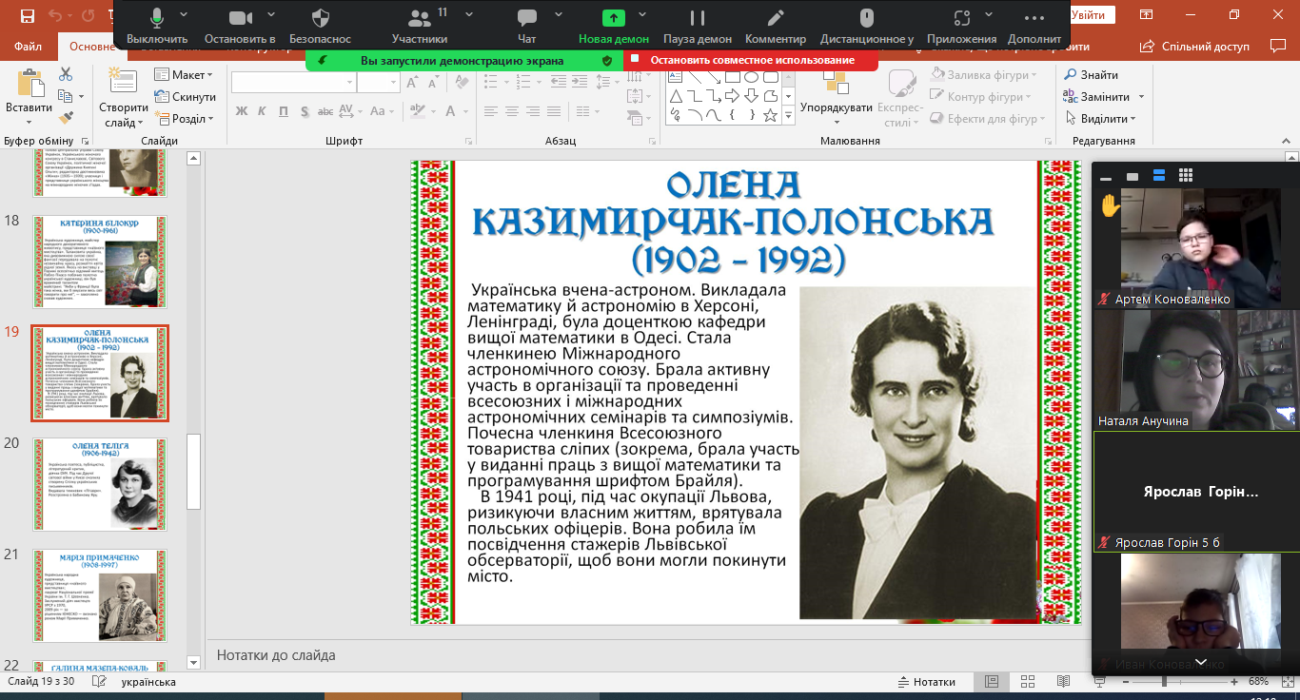
Task: Toggle strikethrough abc formatting
Action: click(326, 111)
